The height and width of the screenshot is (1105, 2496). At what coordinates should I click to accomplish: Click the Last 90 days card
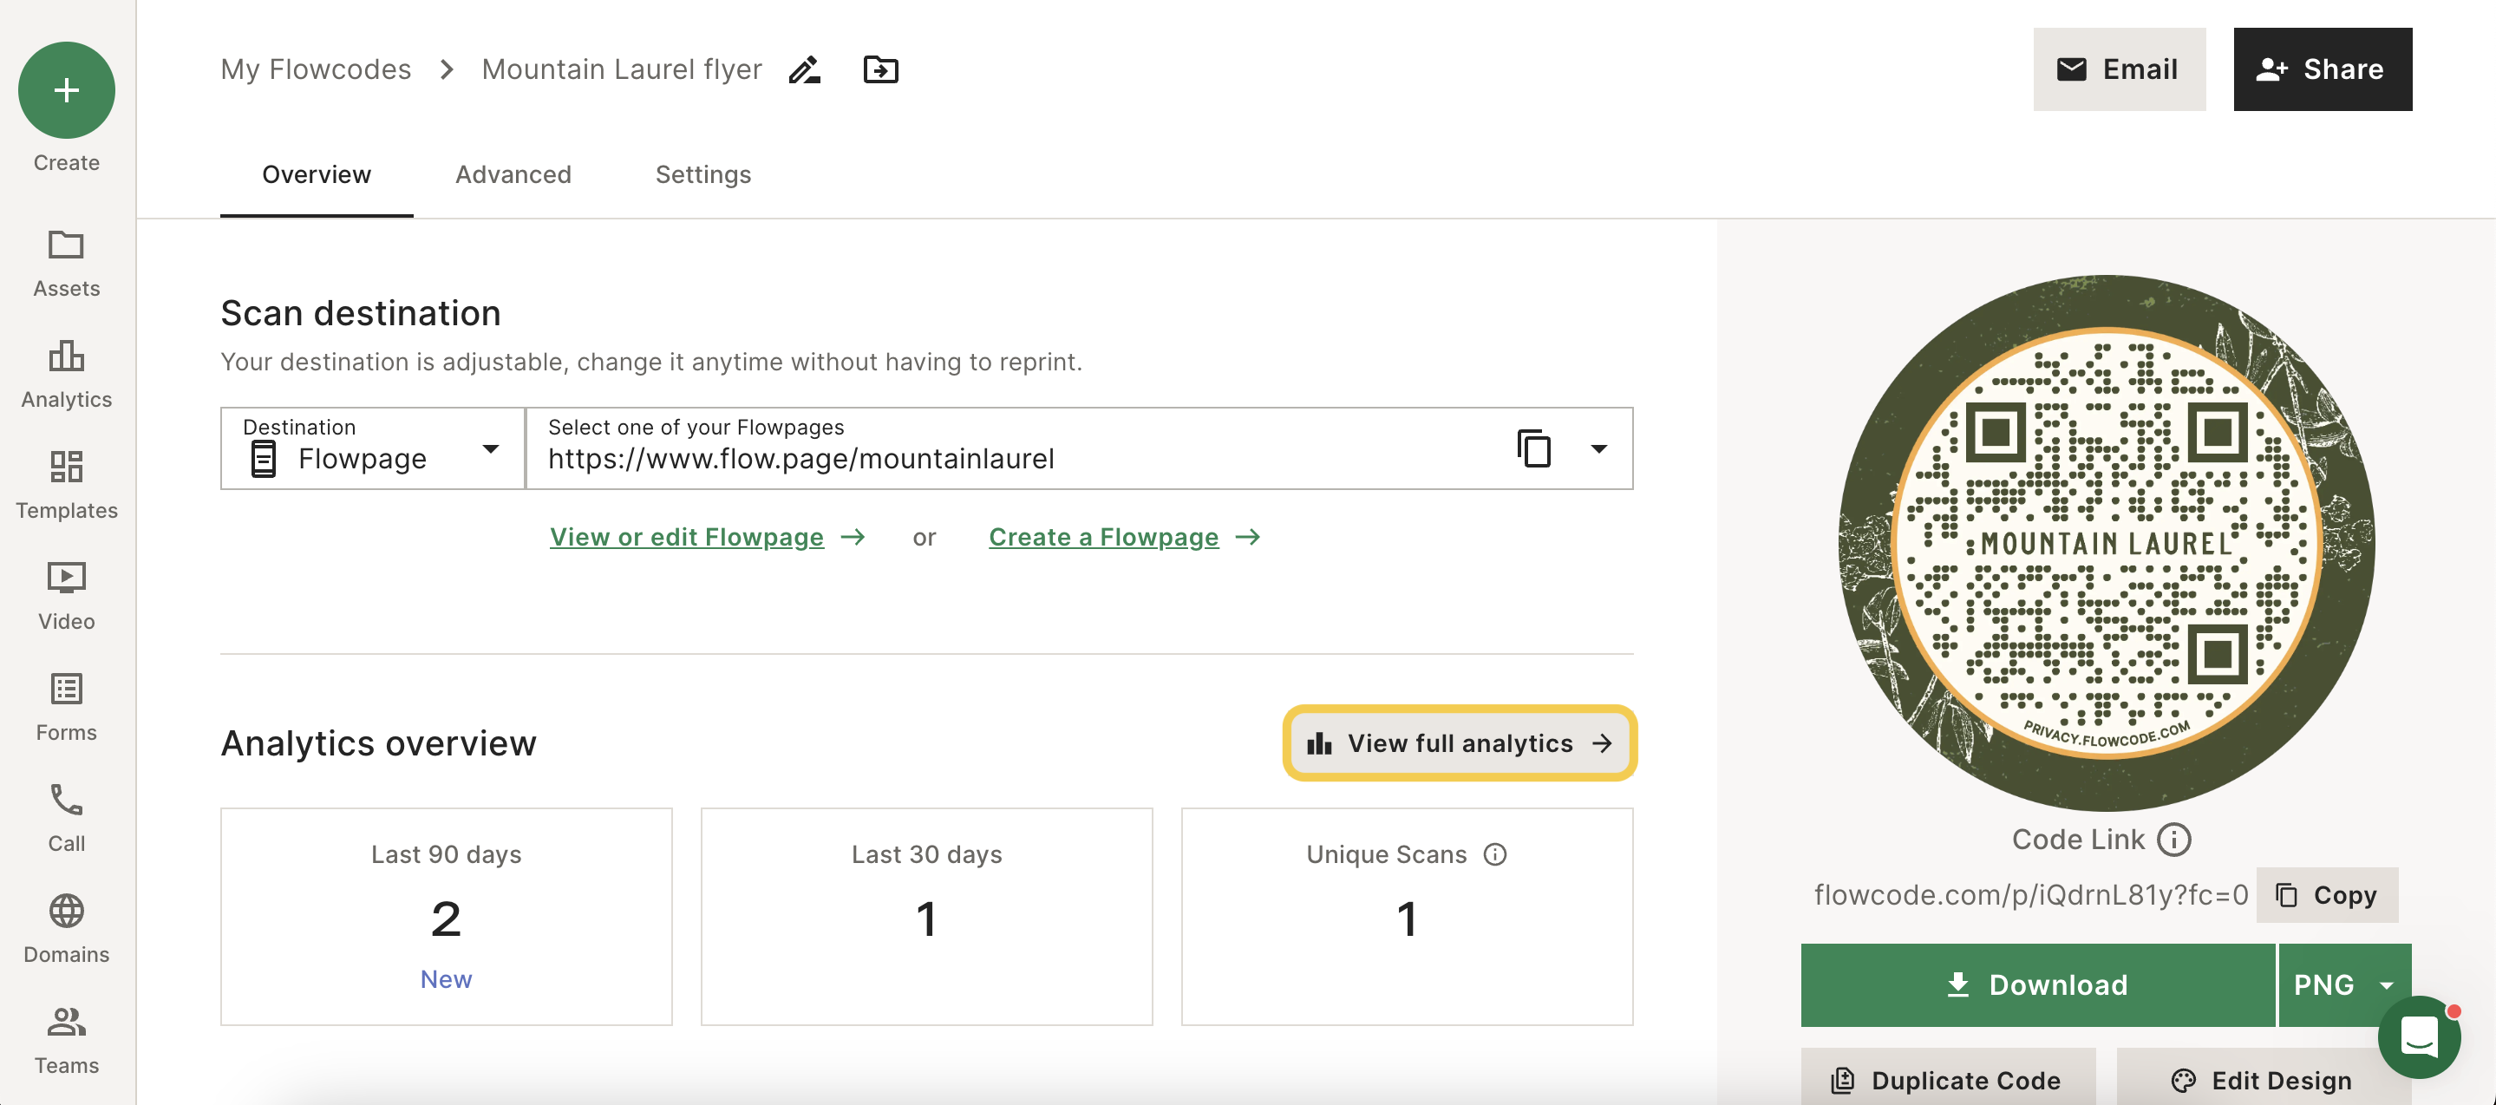pos(447,916)
